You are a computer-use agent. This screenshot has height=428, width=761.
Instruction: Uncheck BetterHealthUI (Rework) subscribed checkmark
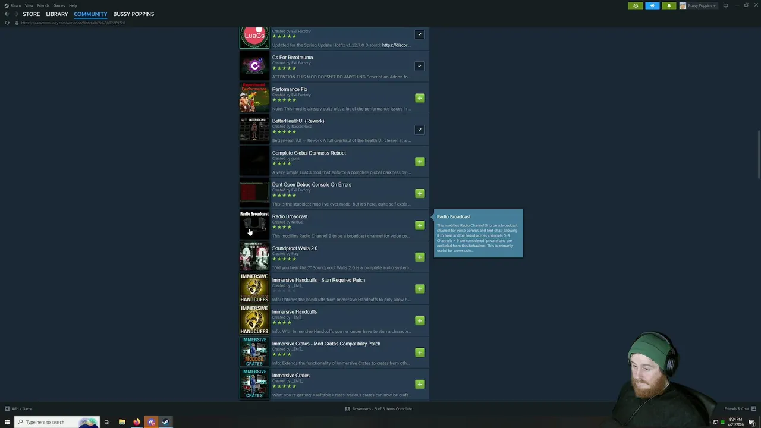[420, 130]
